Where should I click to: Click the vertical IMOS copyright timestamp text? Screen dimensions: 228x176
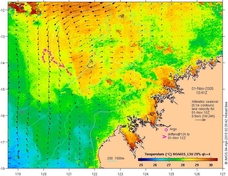pos(226,133)
